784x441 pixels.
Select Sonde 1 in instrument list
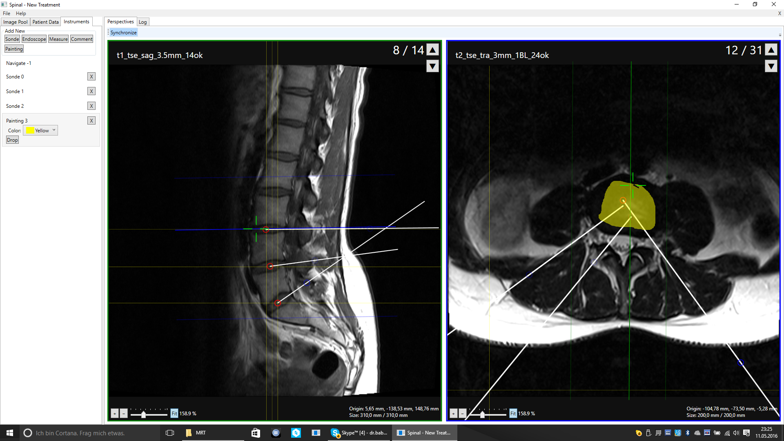(x=15, y=91)
